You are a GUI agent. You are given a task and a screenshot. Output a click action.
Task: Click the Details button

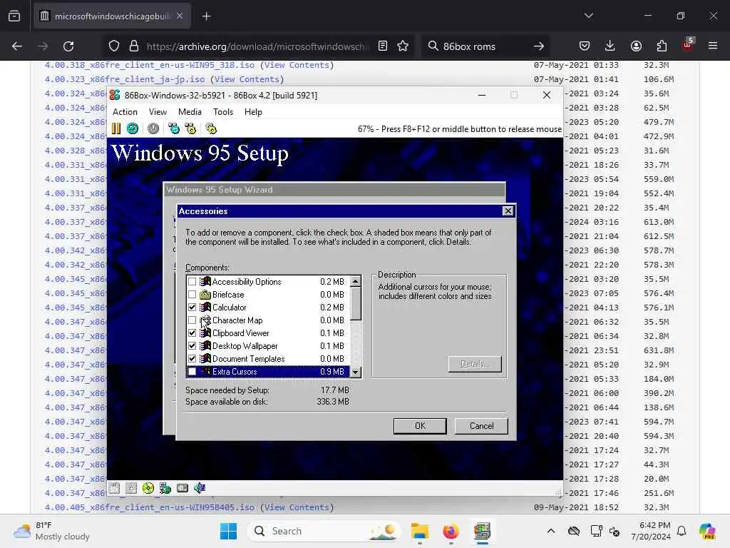[474, 364]
